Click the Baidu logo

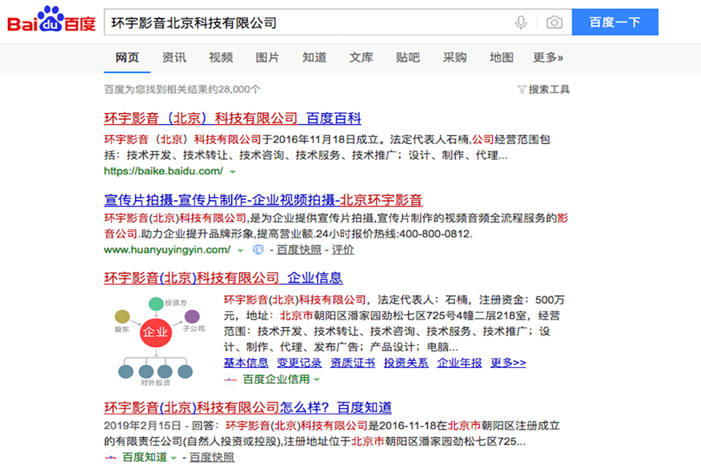pyautogui.click(x=51, y=22)
